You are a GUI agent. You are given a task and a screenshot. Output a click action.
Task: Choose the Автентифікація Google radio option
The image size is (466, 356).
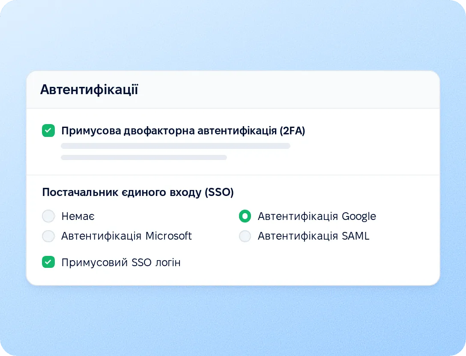(245, 216)
